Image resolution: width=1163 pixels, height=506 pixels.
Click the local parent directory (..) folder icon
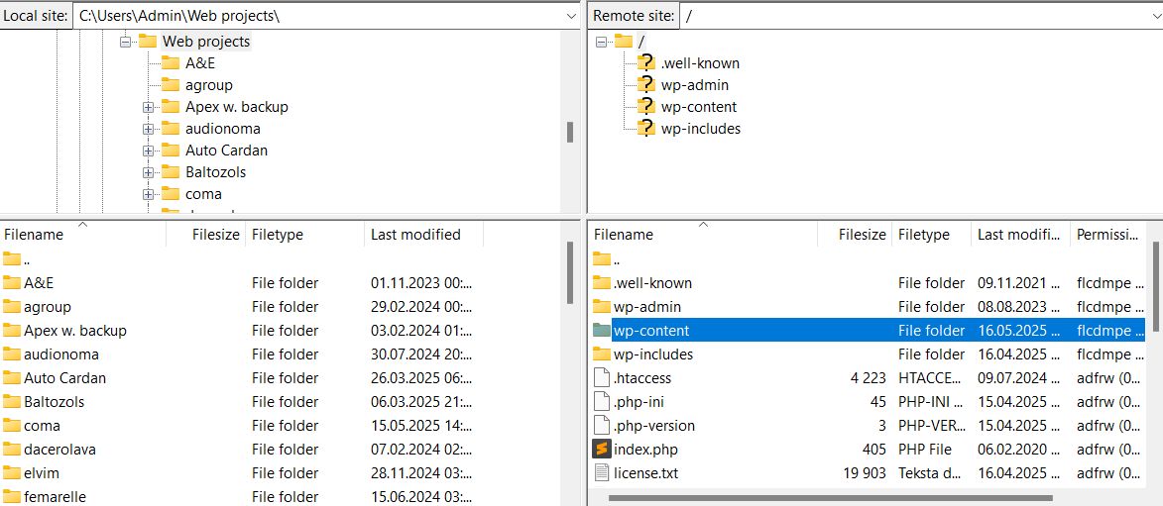(11, 258)
